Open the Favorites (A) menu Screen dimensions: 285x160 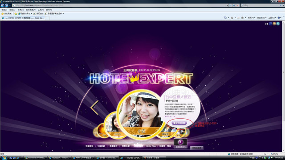click(x=31, y=10)
